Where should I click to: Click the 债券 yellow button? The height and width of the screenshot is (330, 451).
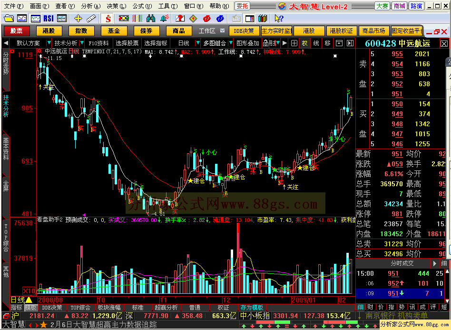146,31
